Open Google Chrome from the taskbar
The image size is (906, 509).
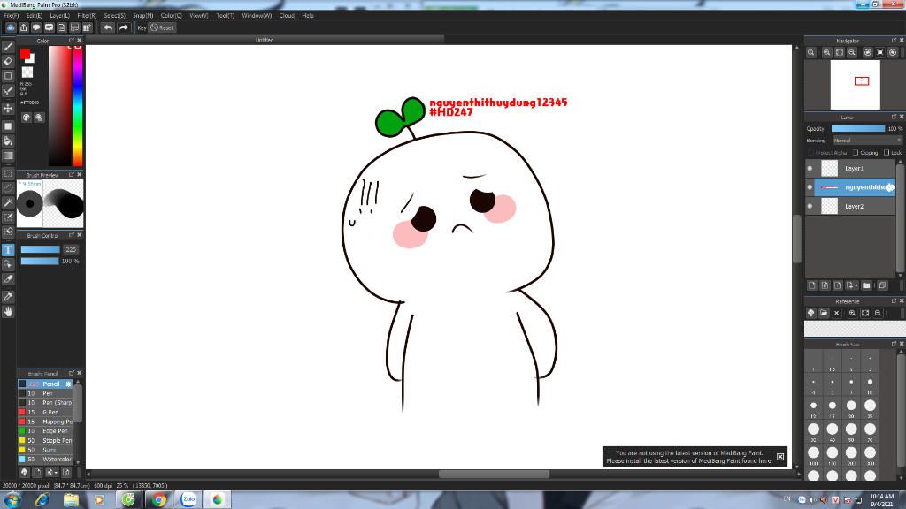point(158,500)
